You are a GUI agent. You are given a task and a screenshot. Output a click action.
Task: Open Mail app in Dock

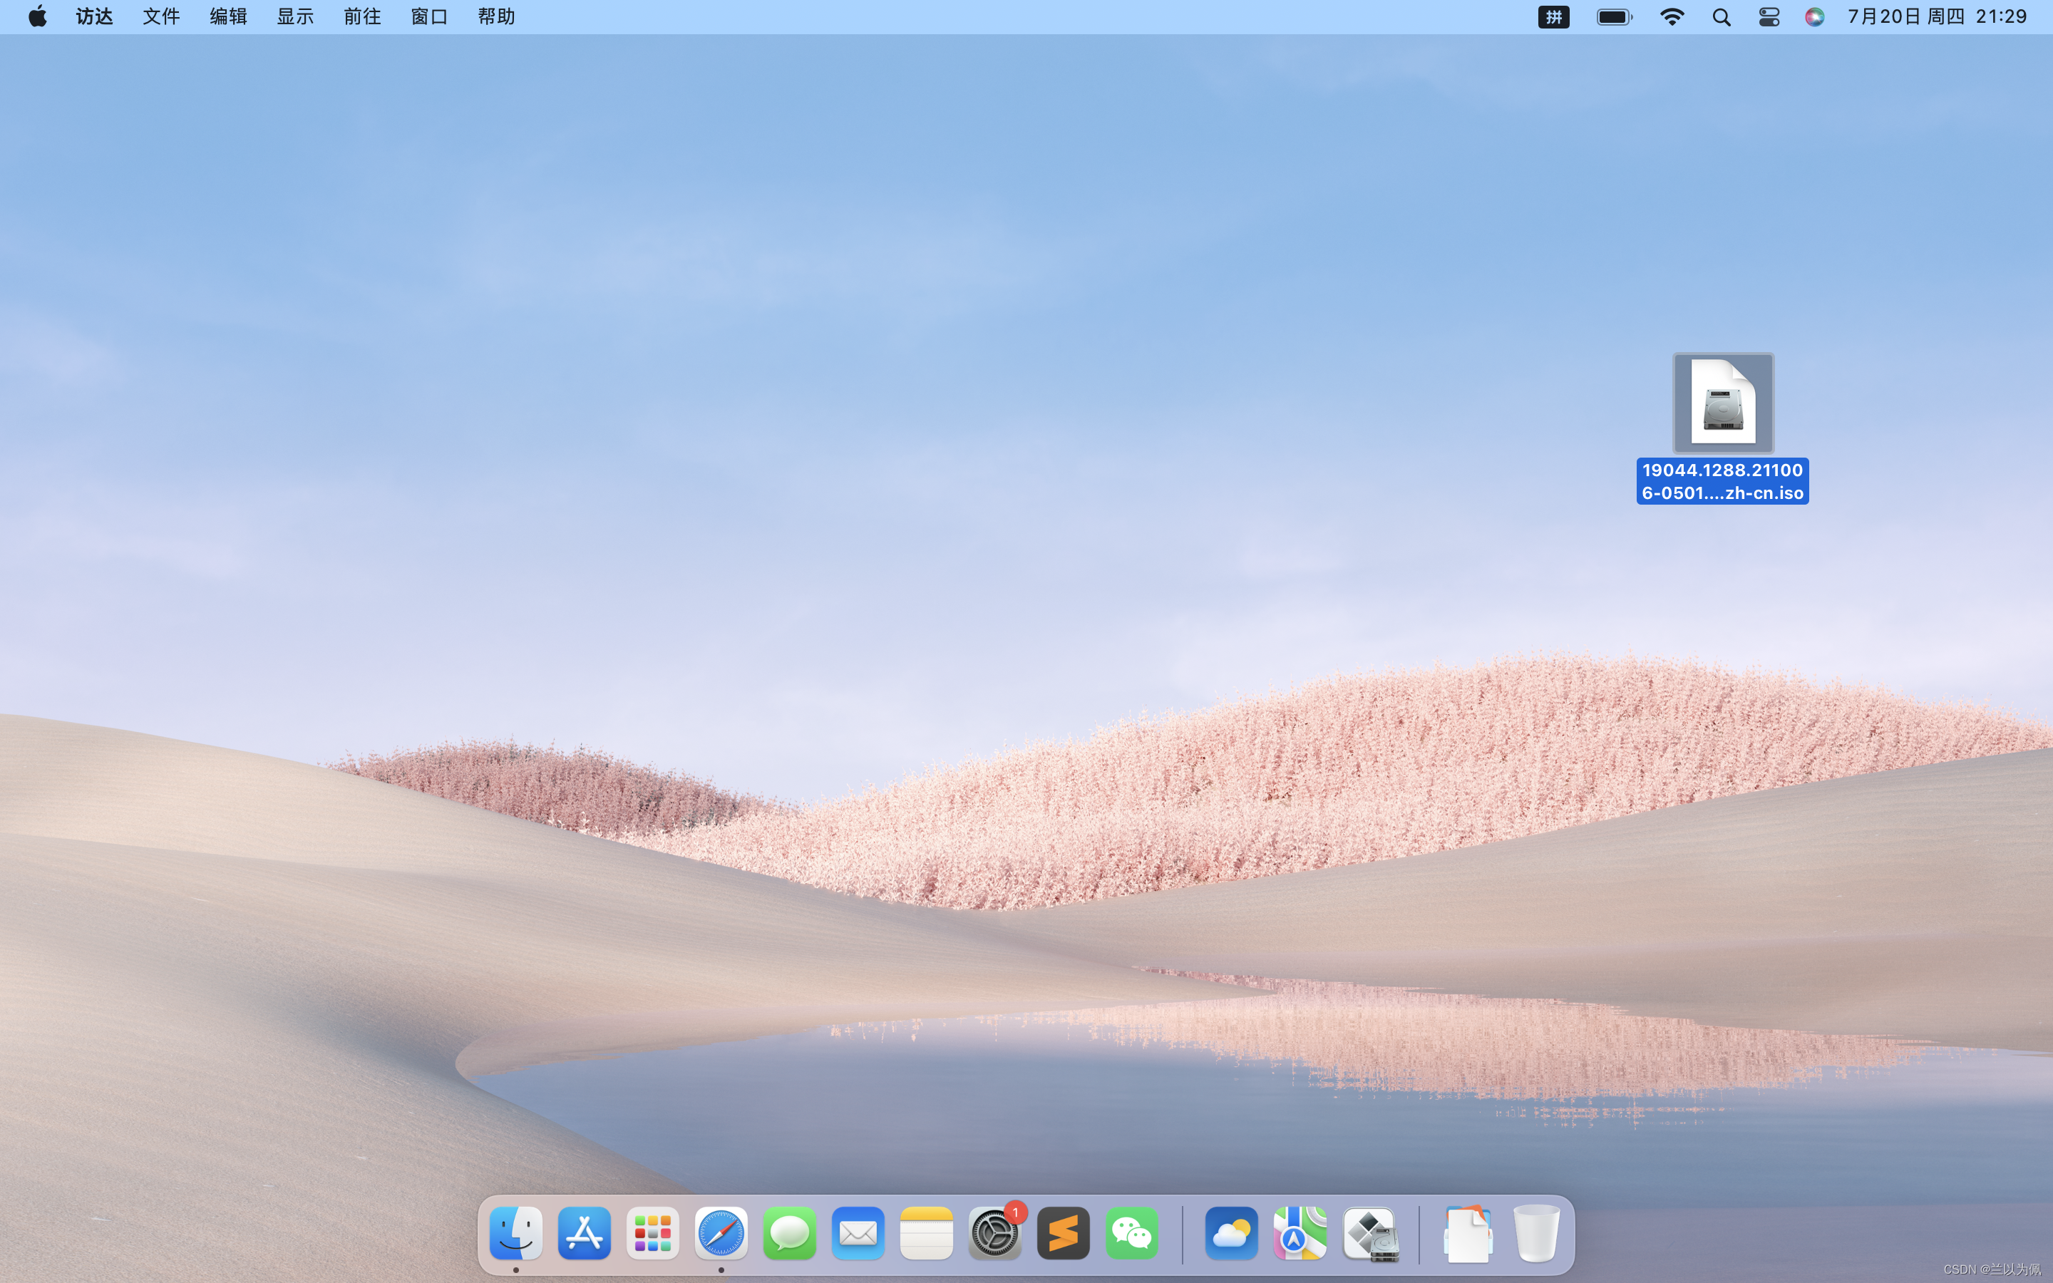[858, 1233]
